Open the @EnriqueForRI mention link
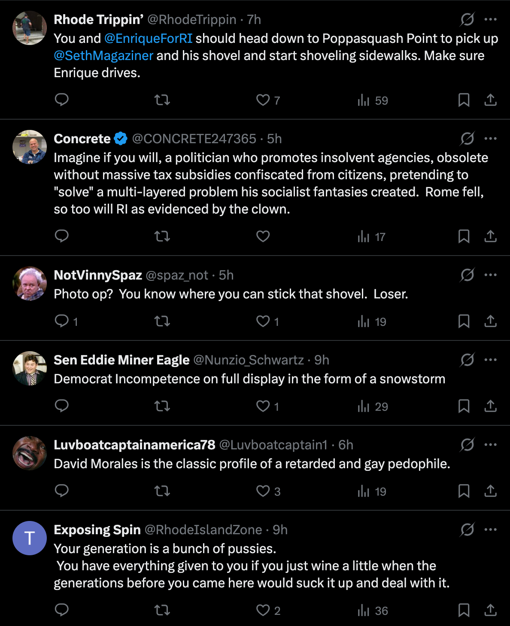Viewport: 510px width, 626px height. (x=148, y=39)
